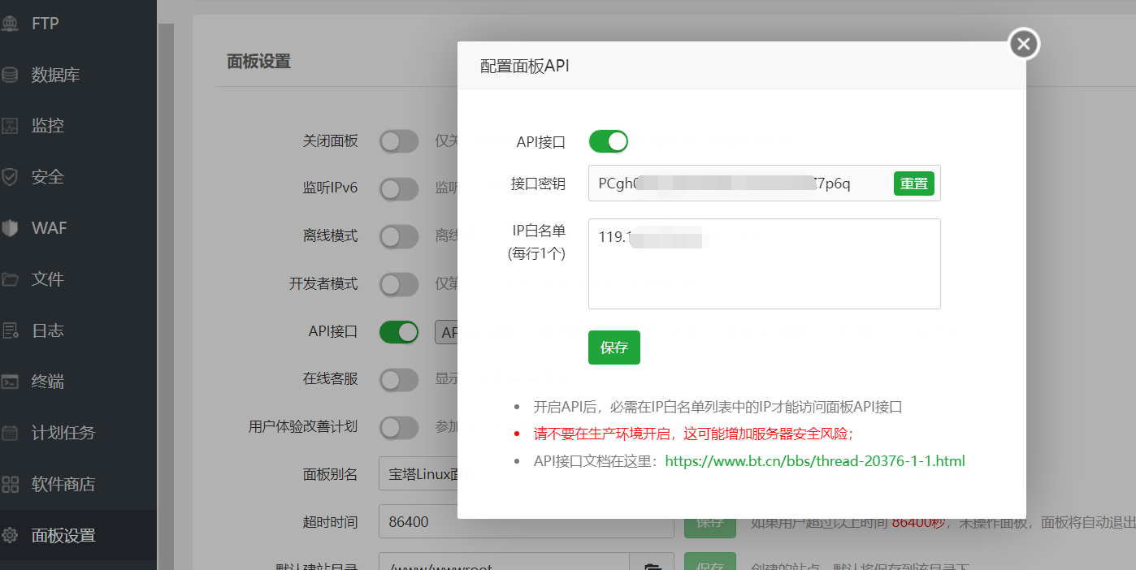Toggle the 关闭面板 switch

click(x=399, y=141)
